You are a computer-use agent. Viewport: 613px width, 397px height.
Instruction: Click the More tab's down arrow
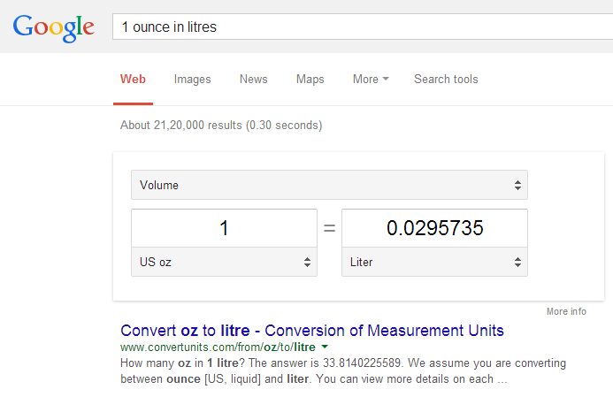click(386, 79)
